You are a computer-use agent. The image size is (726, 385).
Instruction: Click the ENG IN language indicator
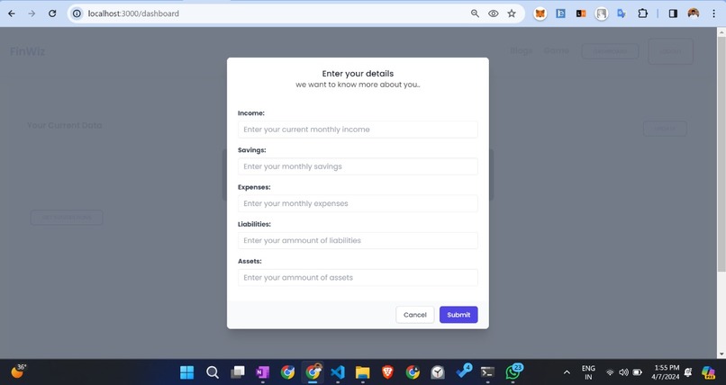click(x=588, y=372)
